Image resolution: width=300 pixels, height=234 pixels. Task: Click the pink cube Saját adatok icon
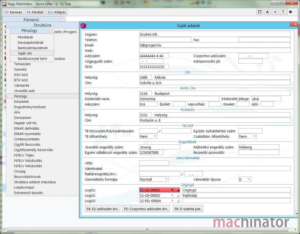click(x=83, y=26)
